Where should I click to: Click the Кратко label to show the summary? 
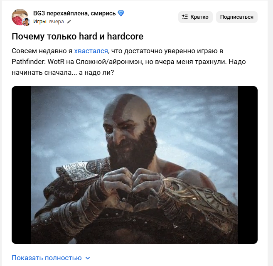point(199,17)
